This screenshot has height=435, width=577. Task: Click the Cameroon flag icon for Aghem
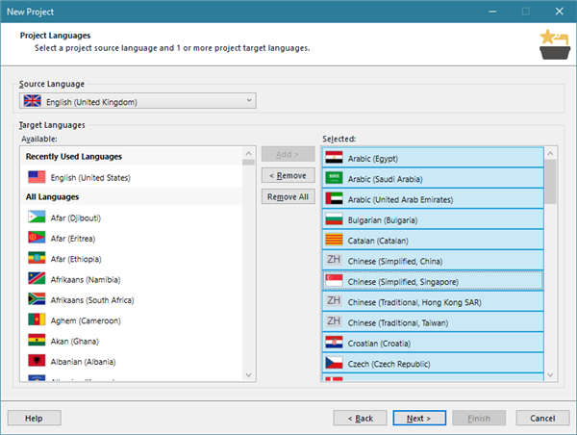click(x=37, y=320)
